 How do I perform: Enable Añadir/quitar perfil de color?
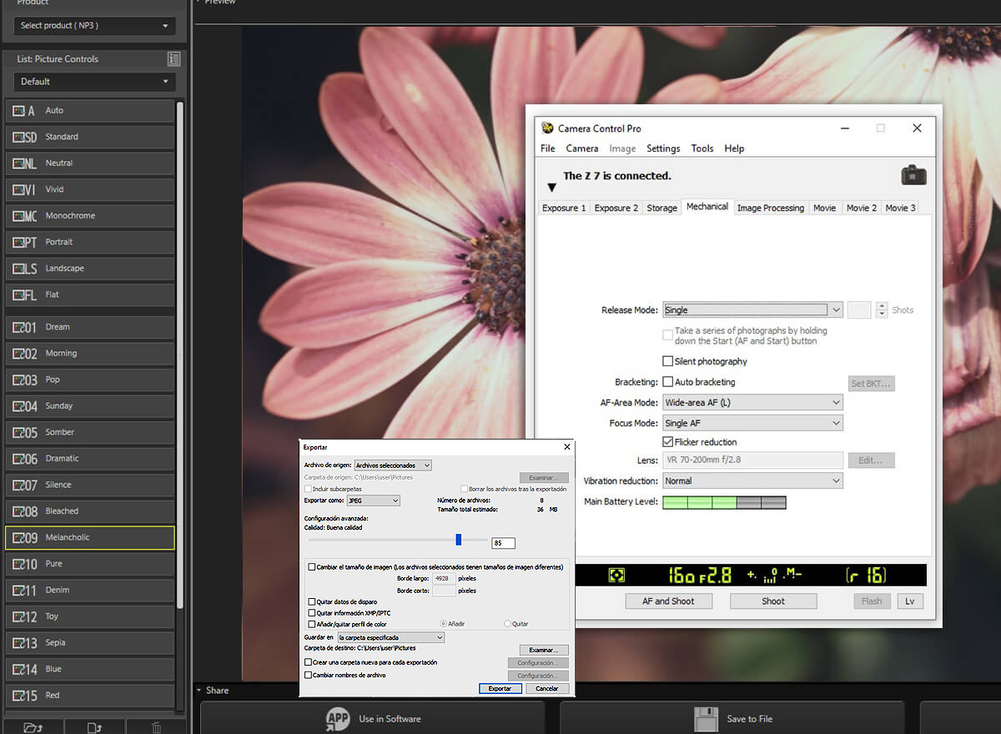click(x=311, y=624)
